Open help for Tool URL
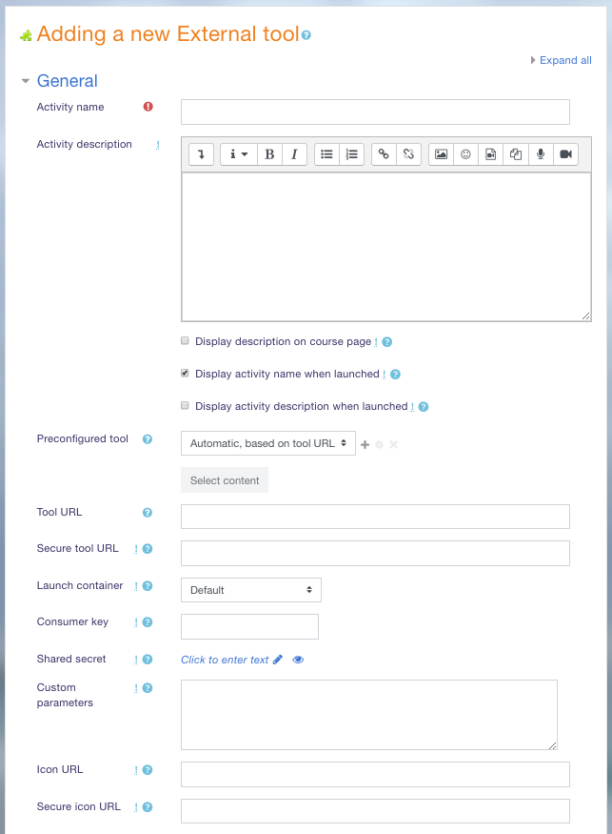 click(148, 513)
